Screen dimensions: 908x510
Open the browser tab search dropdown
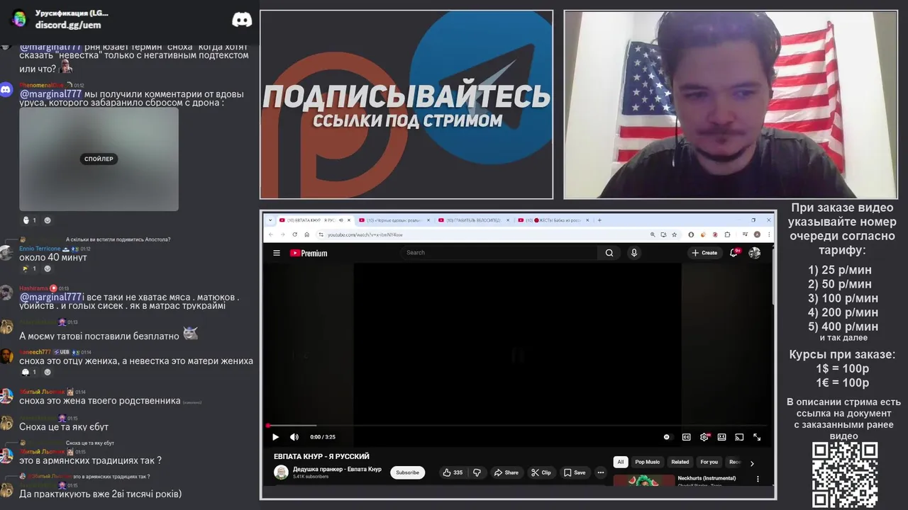(x=270, y=220)
